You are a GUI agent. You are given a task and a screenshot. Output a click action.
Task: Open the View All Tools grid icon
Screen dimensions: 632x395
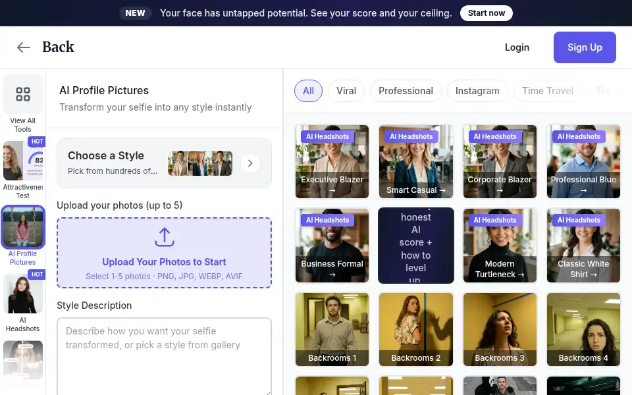(x=23, y=94)
